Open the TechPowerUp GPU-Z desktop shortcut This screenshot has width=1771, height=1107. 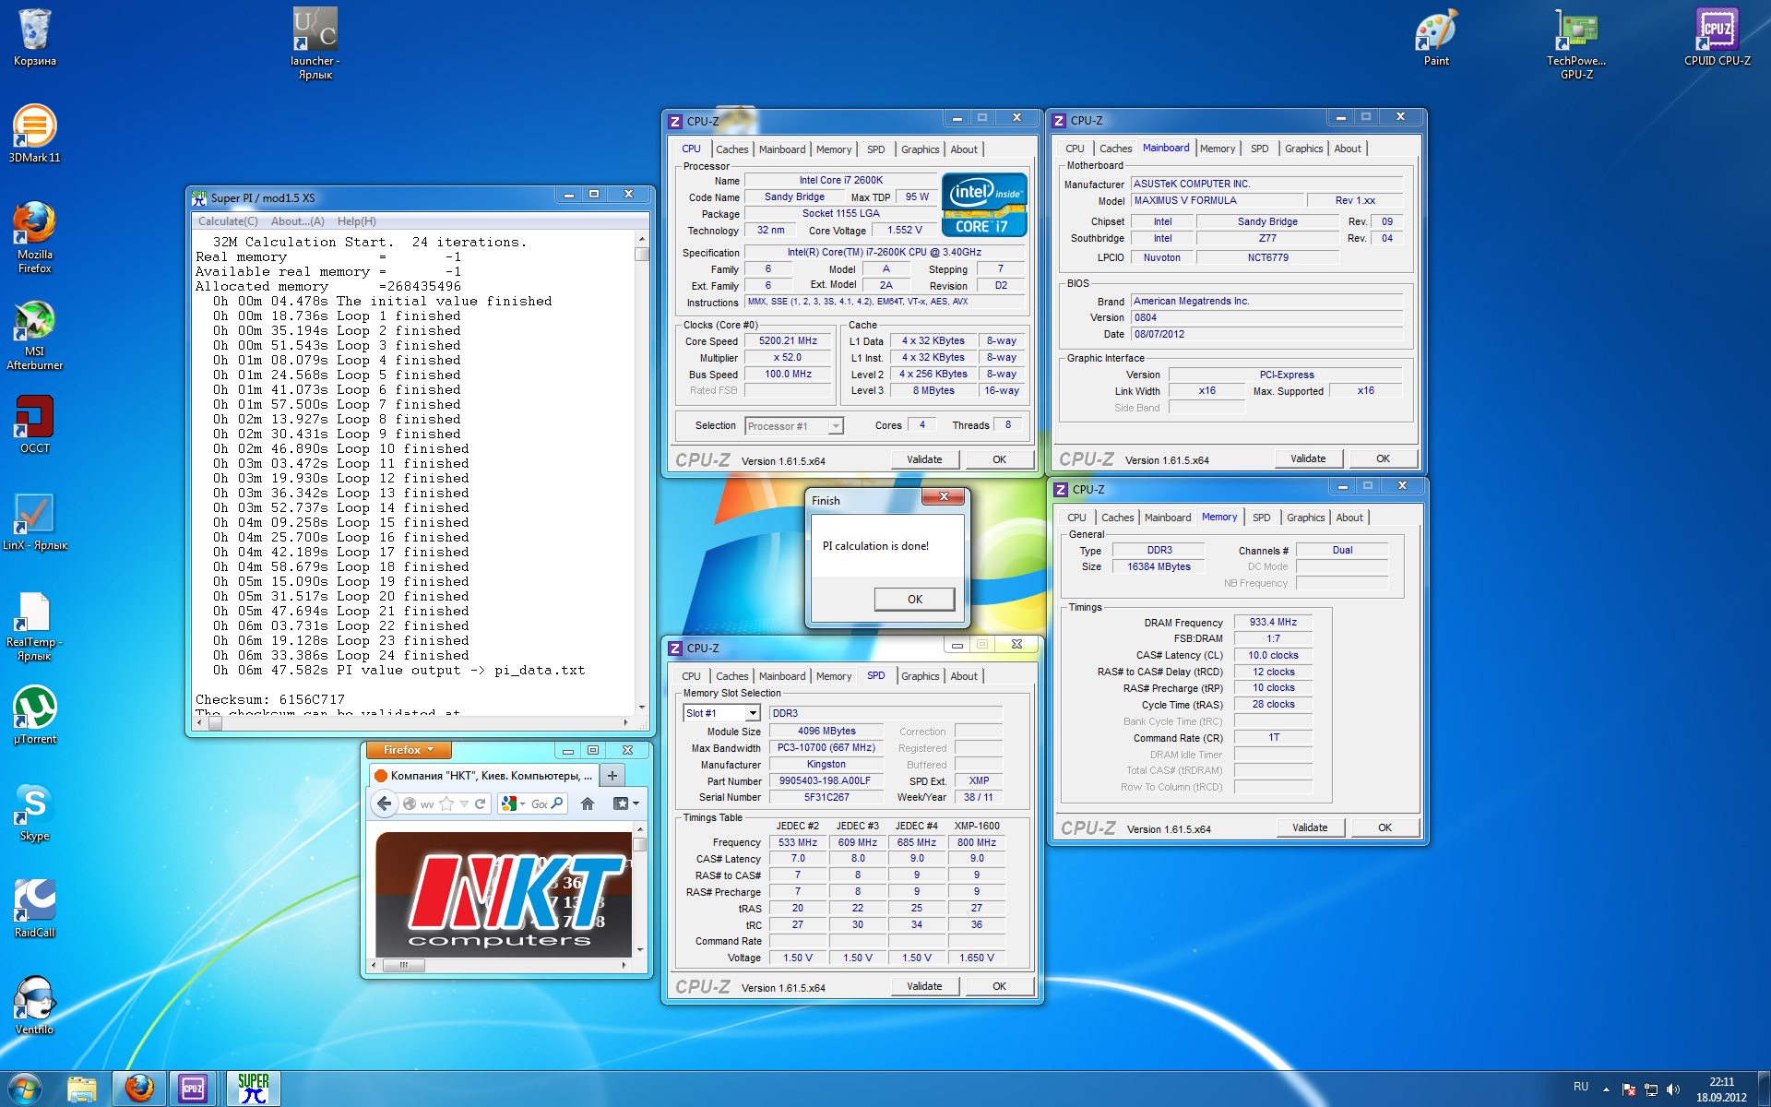tap(1576, 43)
